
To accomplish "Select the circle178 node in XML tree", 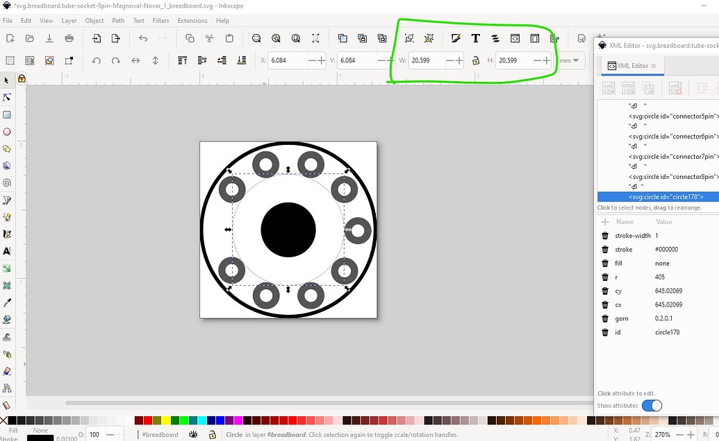I will 666,197.
